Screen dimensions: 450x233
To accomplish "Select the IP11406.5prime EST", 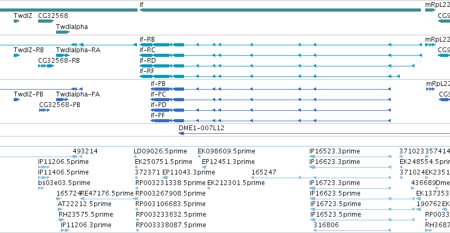I will pos(44,178).
